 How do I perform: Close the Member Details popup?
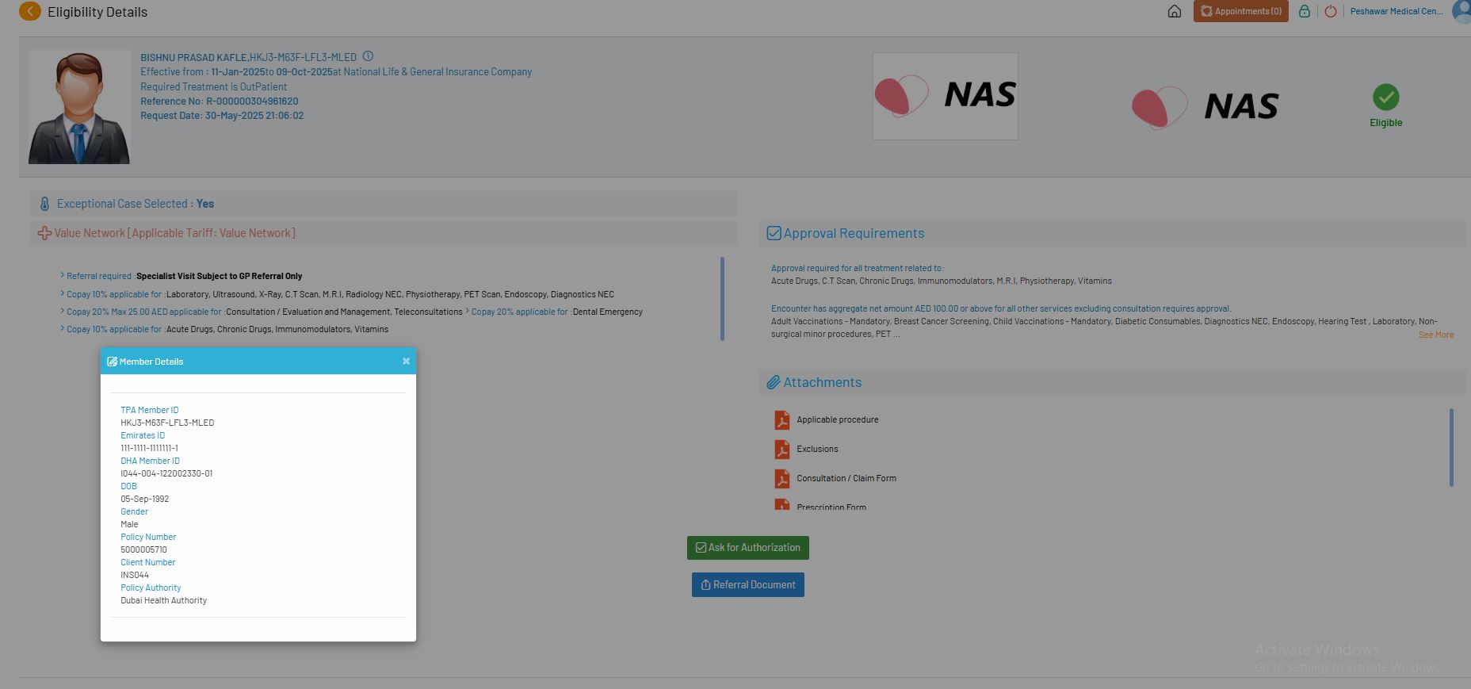click(406, 361)
